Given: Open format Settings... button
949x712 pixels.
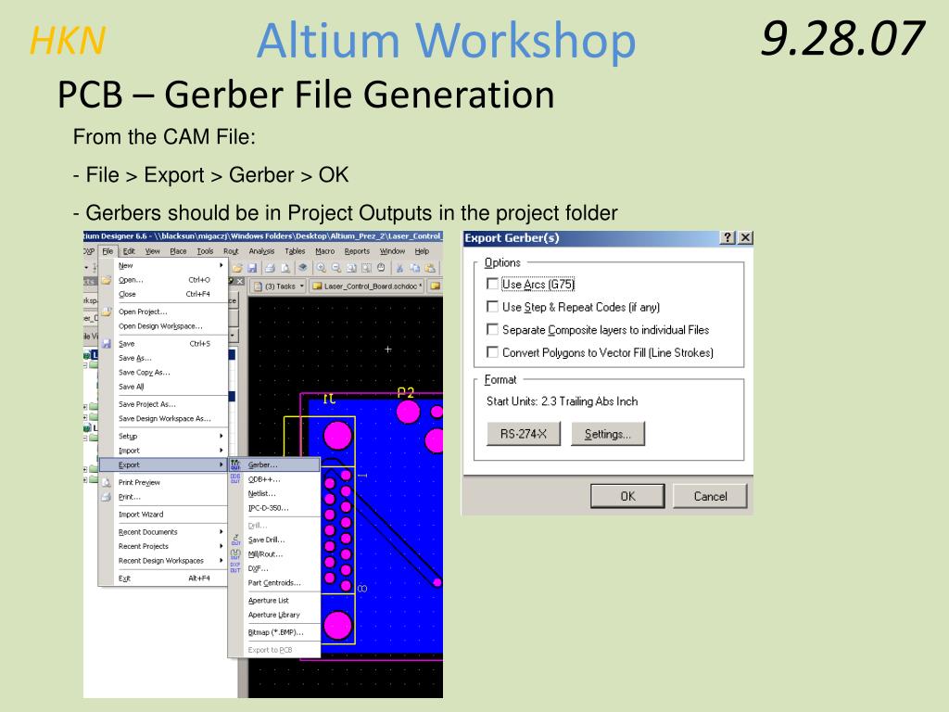Looking at the screenshot, I should point(608,434).
